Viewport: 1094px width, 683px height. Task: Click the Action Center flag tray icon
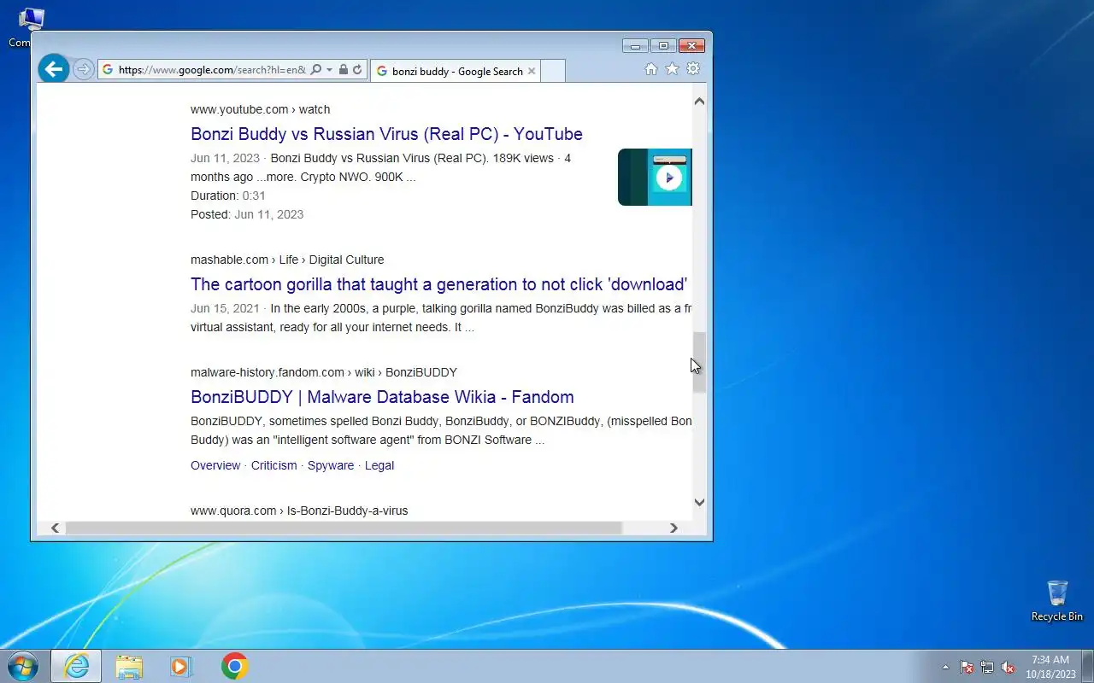[967, 667]
